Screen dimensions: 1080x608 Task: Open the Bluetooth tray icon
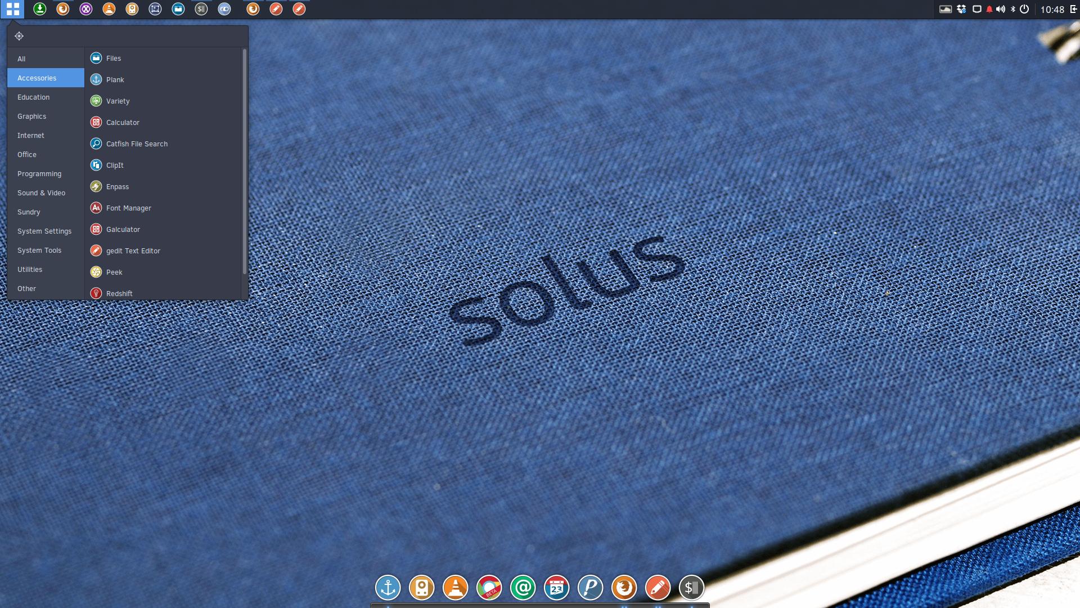click(1013, 9)
